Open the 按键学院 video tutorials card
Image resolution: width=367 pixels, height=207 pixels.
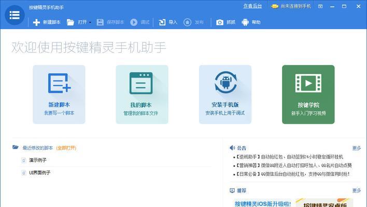308,94
